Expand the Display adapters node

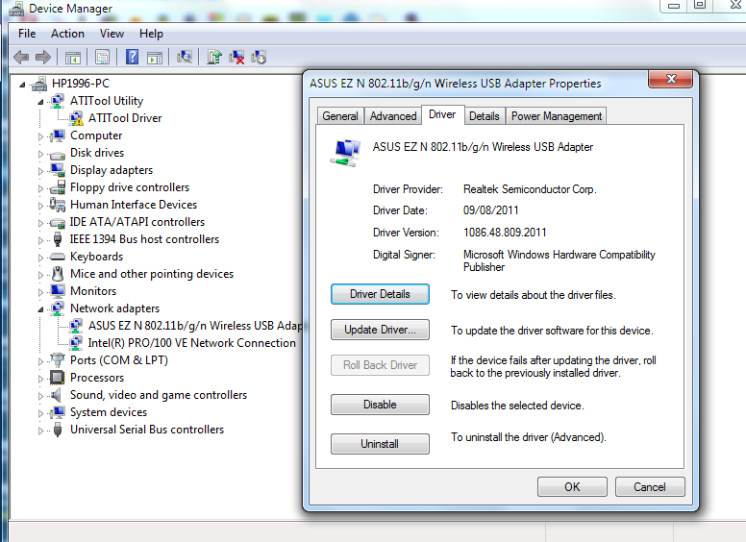tap(40, 171)
